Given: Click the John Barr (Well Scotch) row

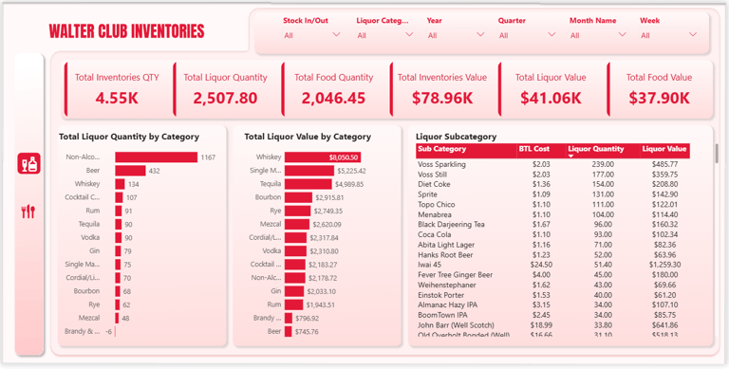Looking at the screenshot, I should tap(552, 325).
